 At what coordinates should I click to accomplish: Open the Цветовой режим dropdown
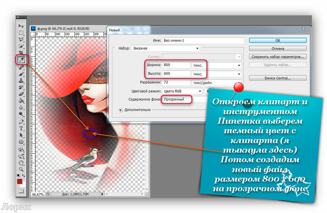tap(182, 91)
